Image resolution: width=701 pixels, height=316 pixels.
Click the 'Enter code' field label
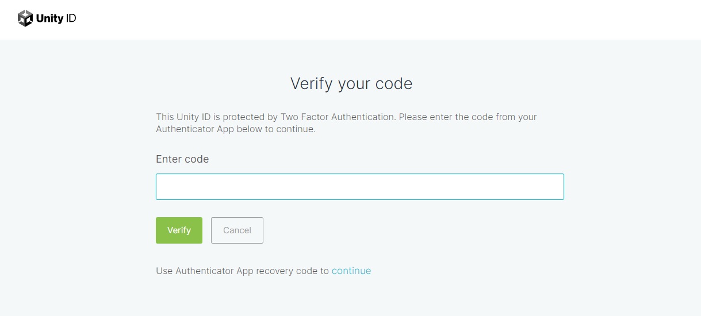182,159
